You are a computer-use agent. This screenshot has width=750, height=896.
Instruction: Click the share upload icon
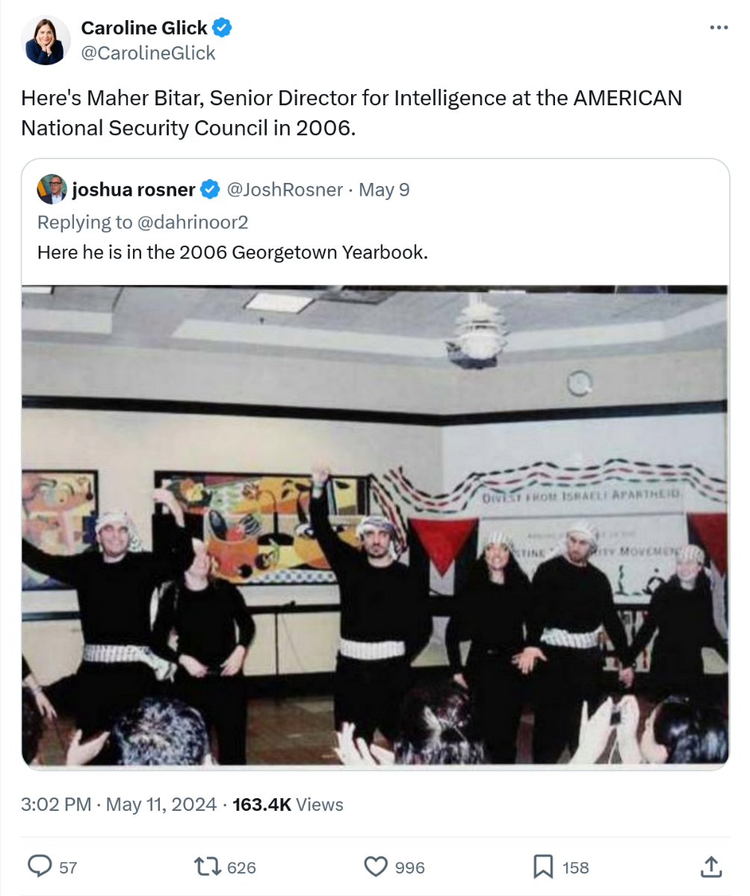(x=710, y=866)
